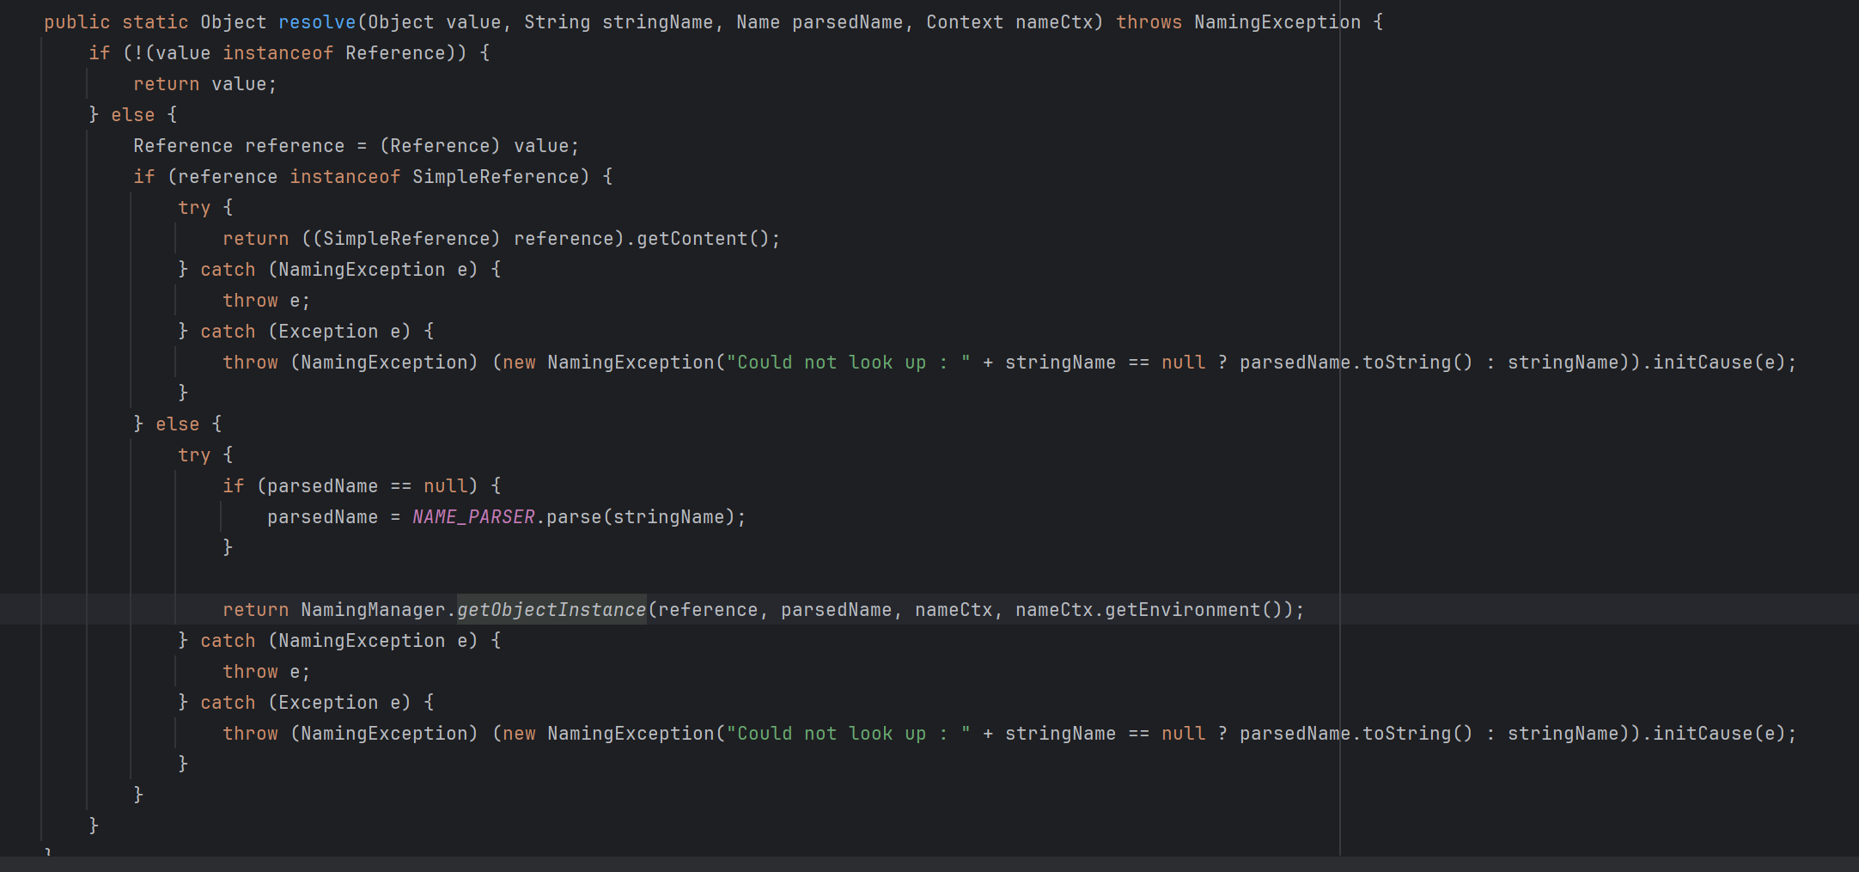Click the Context parameter type in signature
This screenshot has height=872, width=1859.
(x=964, y=22)
